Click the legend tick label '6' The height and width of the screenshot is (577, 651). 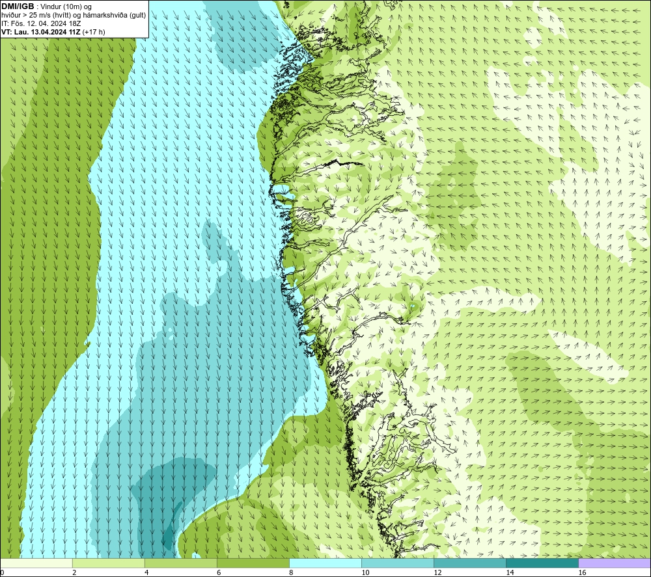219,573
